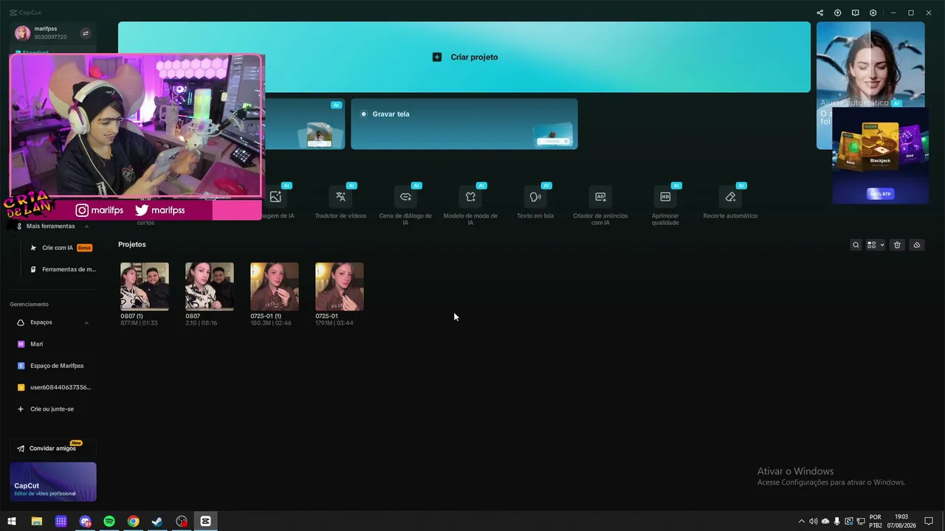Open Criador de anúncios com IA
This screenshot has width=945, height=531.
pos(600,206)
